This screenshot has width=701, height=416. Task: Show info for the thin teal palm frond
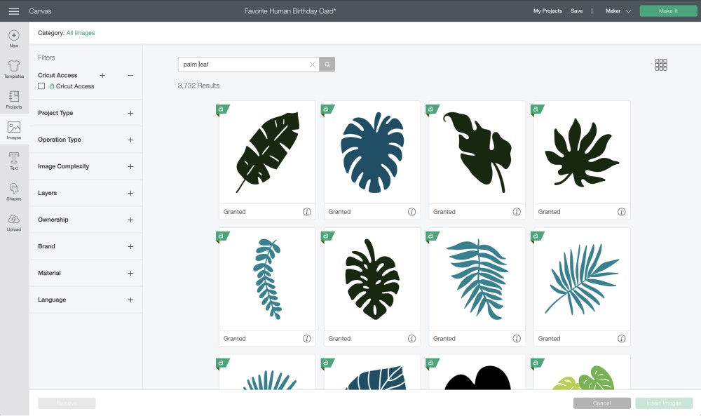click(x=621, y=339)
